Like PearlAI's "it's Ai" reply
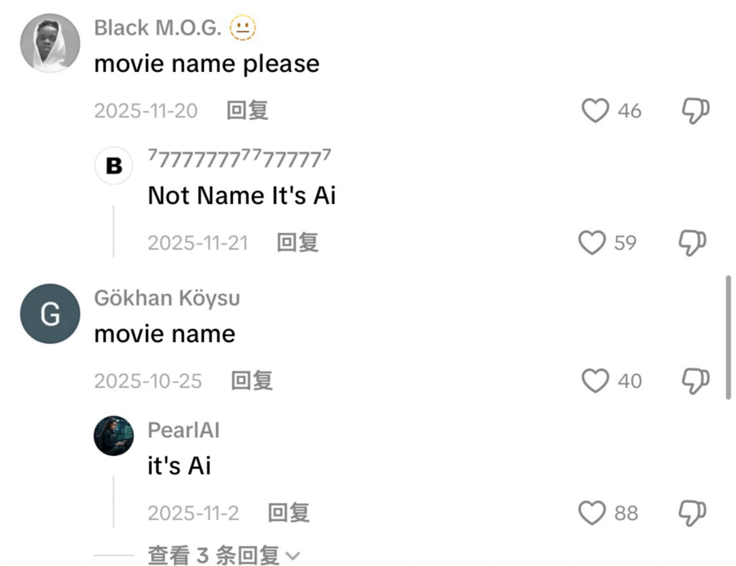 point(592,513)
